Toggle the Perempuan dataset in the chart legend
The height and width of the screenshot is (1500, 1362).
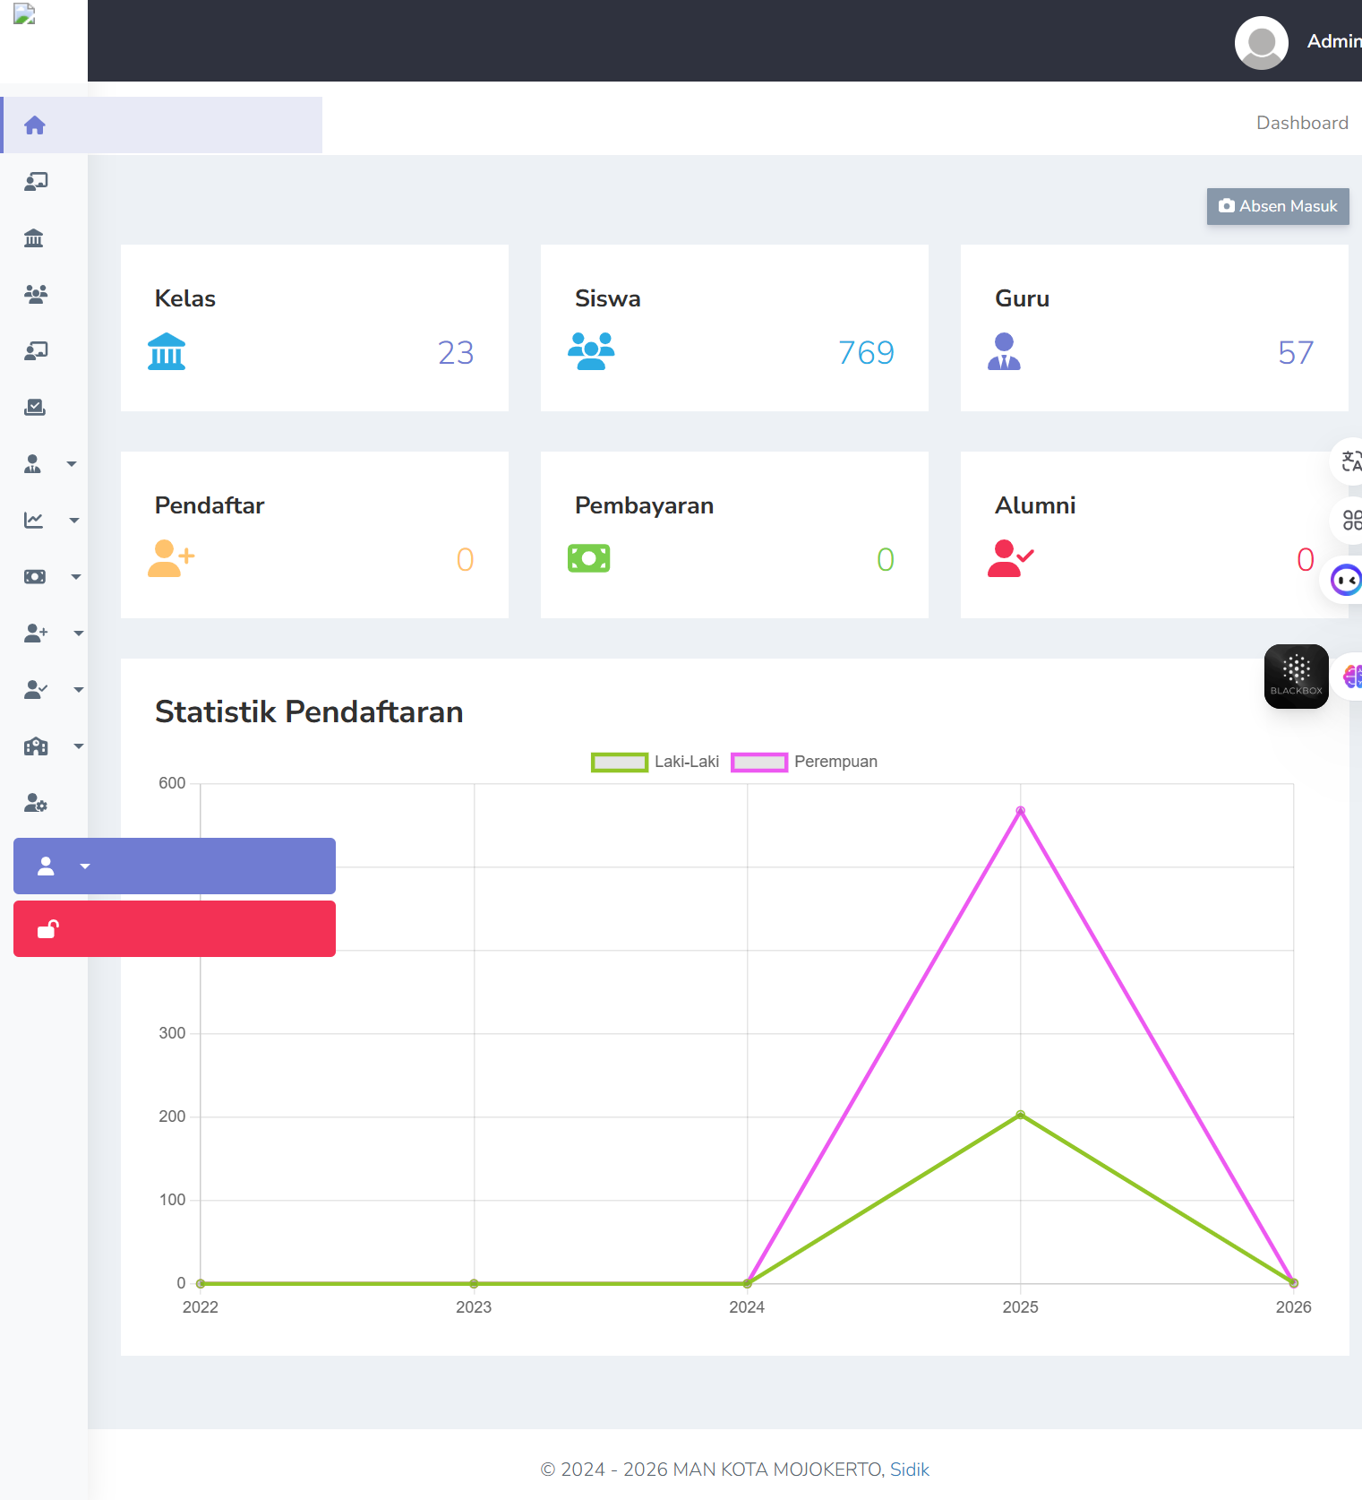[803, 762]
